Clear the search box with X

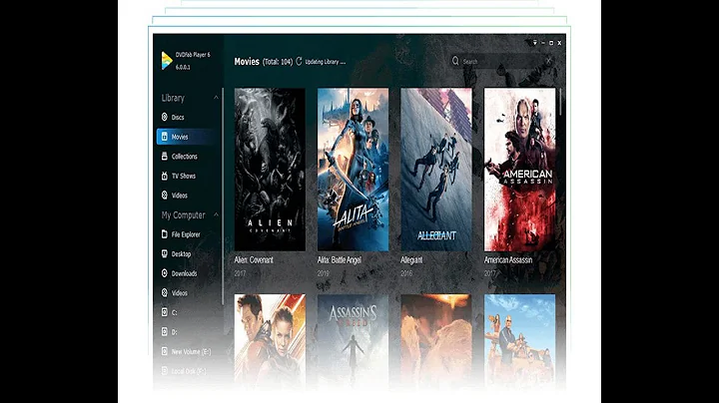(x=549, y=61)
